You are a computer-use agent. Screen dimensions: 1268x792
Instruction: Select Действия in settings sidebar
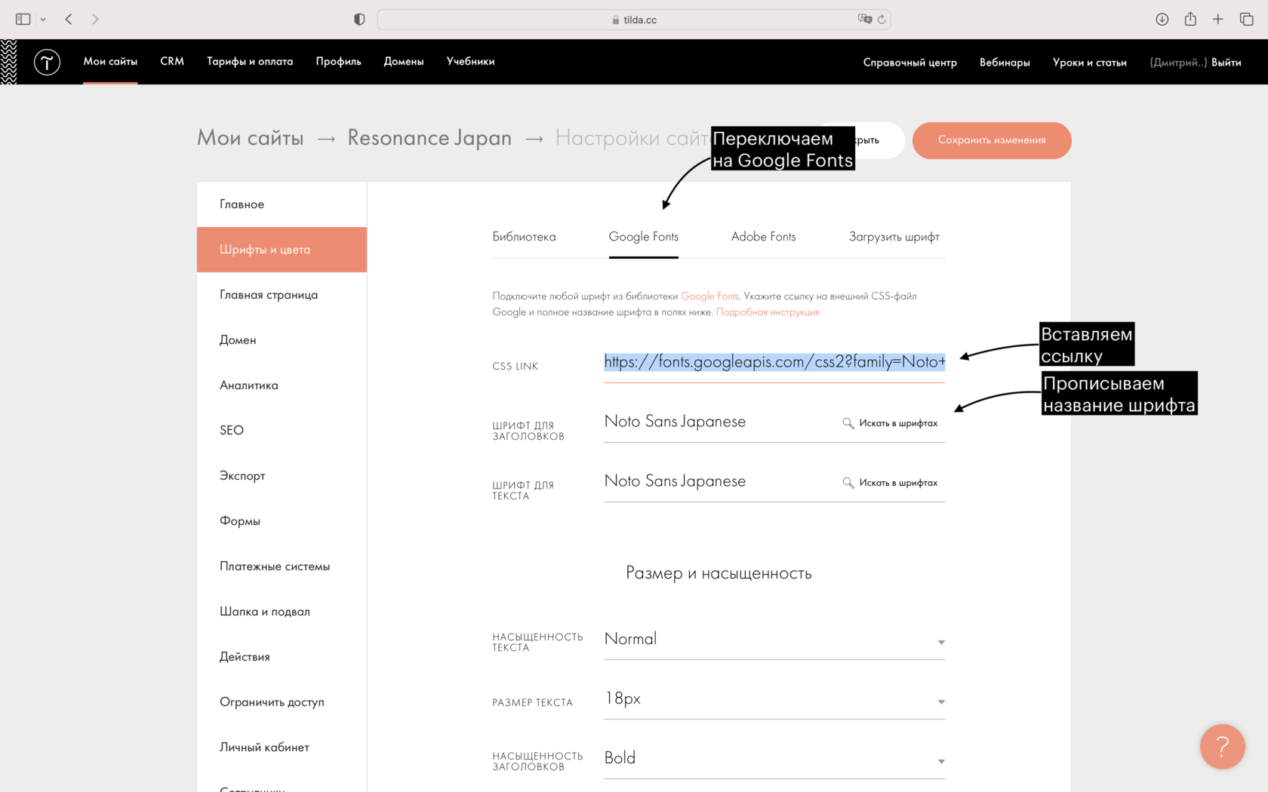pyautogui.click(x=282, y=657)
